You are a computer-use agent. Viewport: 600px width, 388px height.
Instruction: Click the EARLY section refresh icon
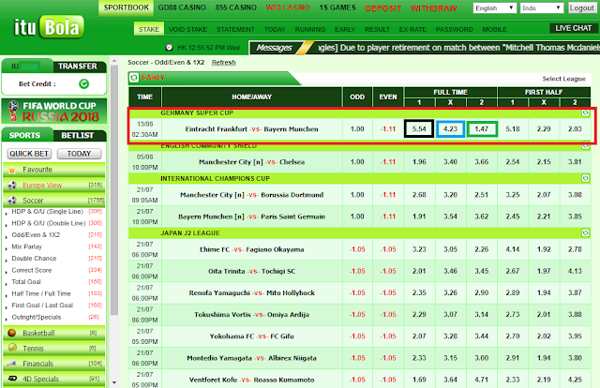pyautogui.click(x=134, y=78)
